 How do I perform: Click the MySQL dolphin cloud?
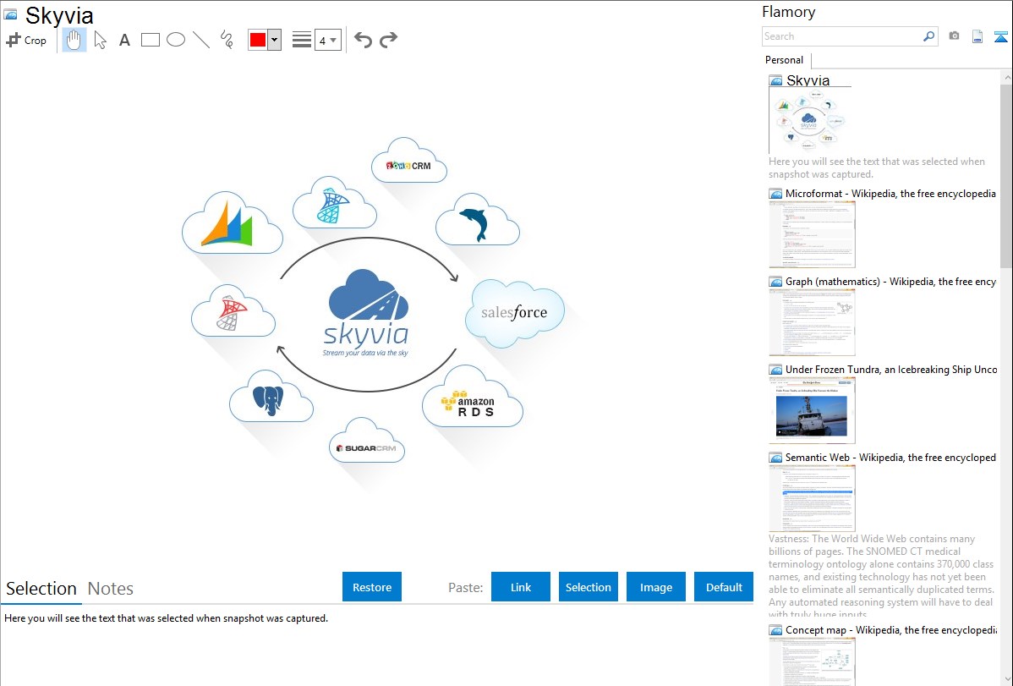(478, 220)
